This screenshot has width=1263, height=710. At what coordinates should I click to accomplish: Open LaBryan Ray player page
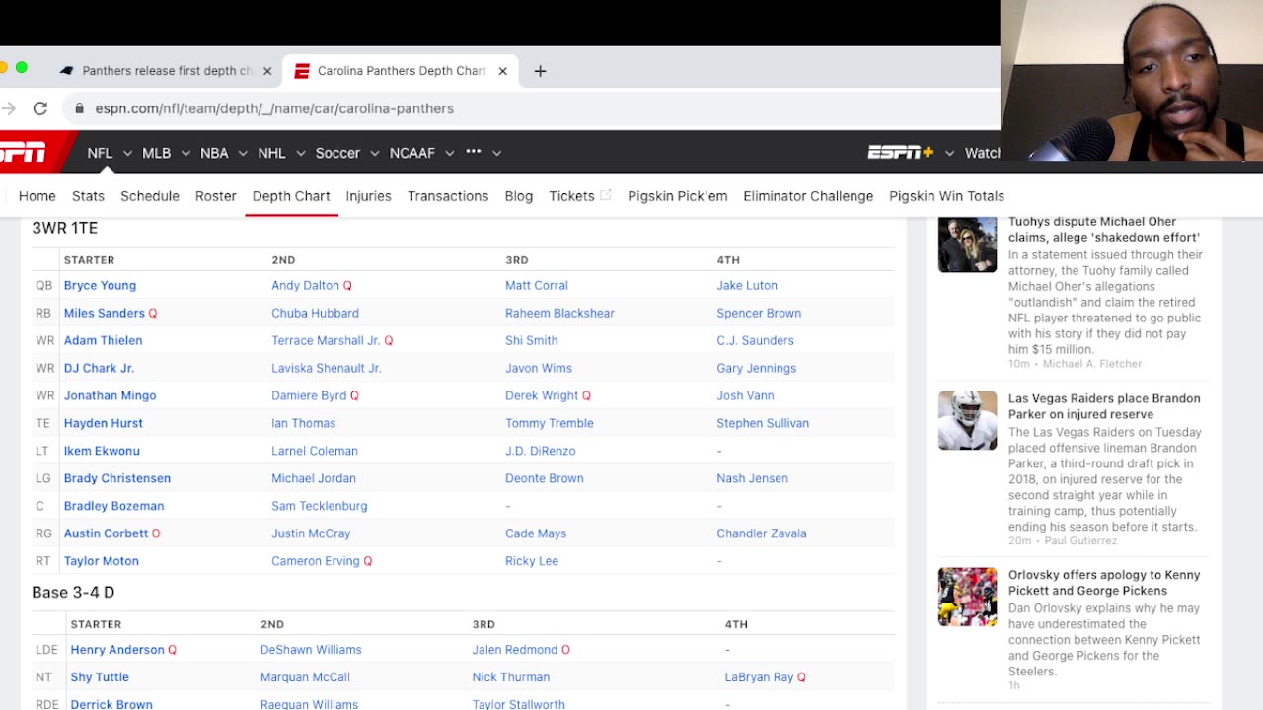[x=759, y=677]
